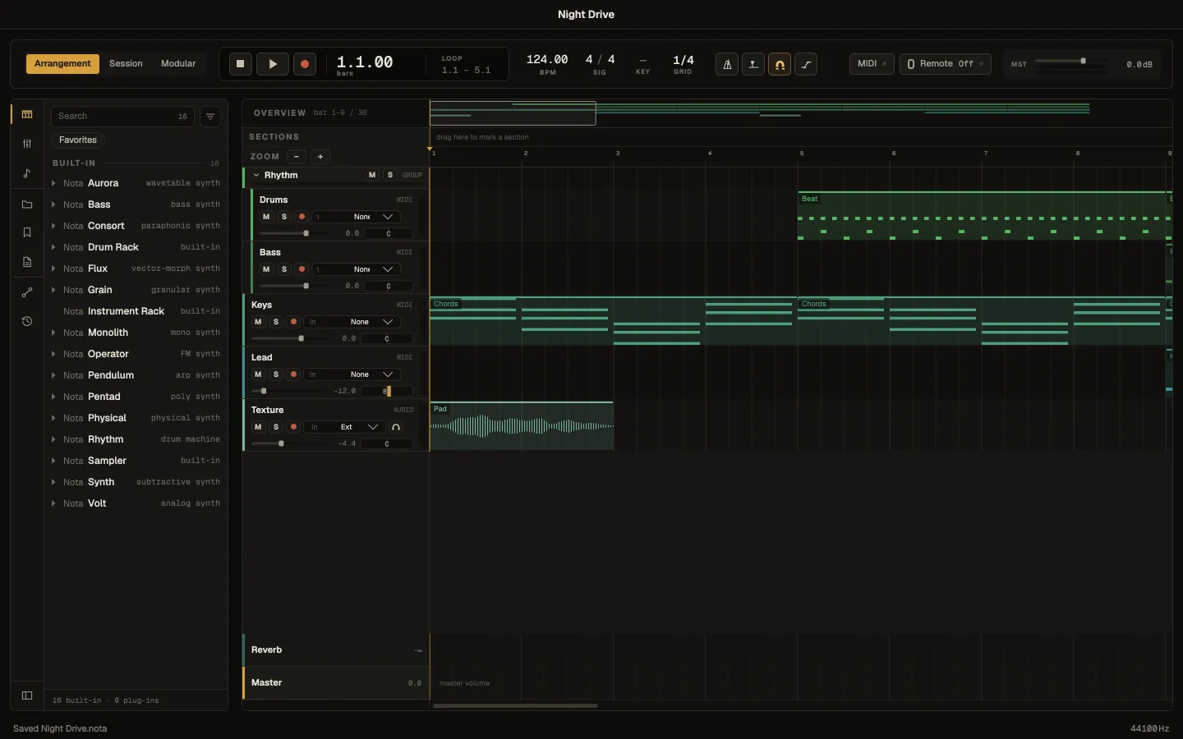Click the metronome icon
Screen dimensions: 1183x739
(727, 64)
